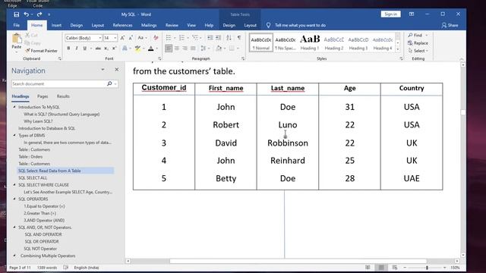Toggle italic formatting
Viewport: 486px width, 273px height.
point(76,49)
